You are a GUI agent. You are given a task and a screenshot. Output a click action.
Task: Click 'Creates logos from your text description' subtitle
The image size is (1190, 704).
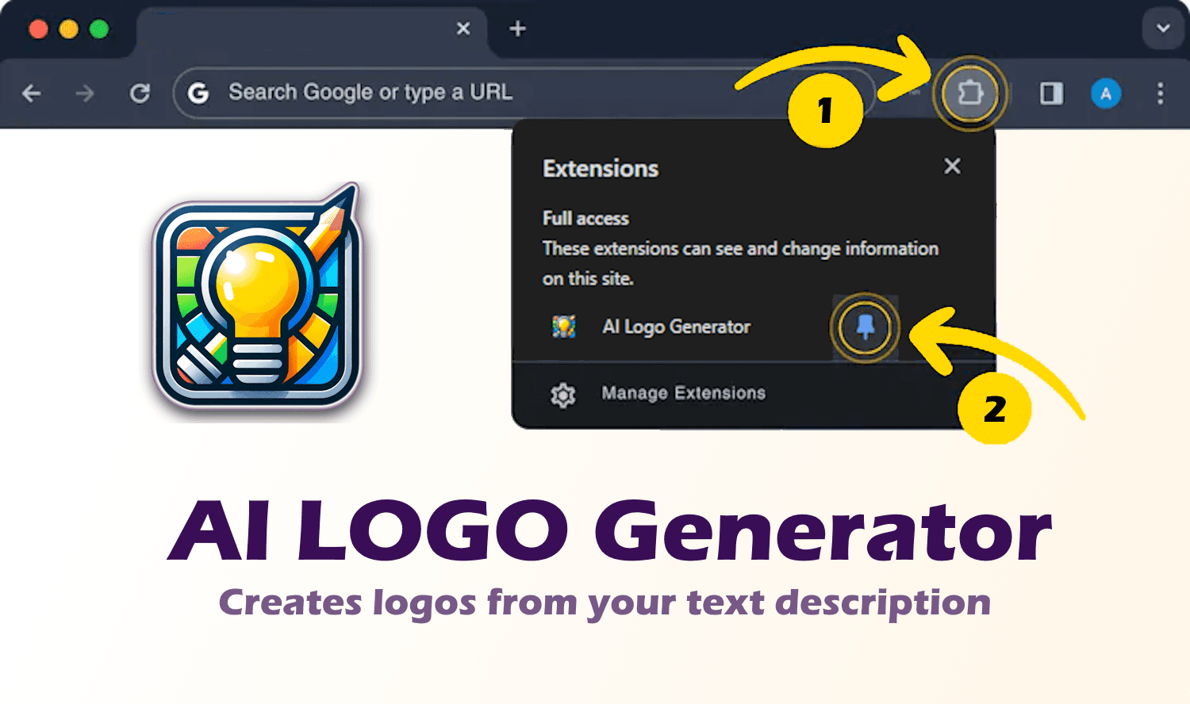pos(605,603)
